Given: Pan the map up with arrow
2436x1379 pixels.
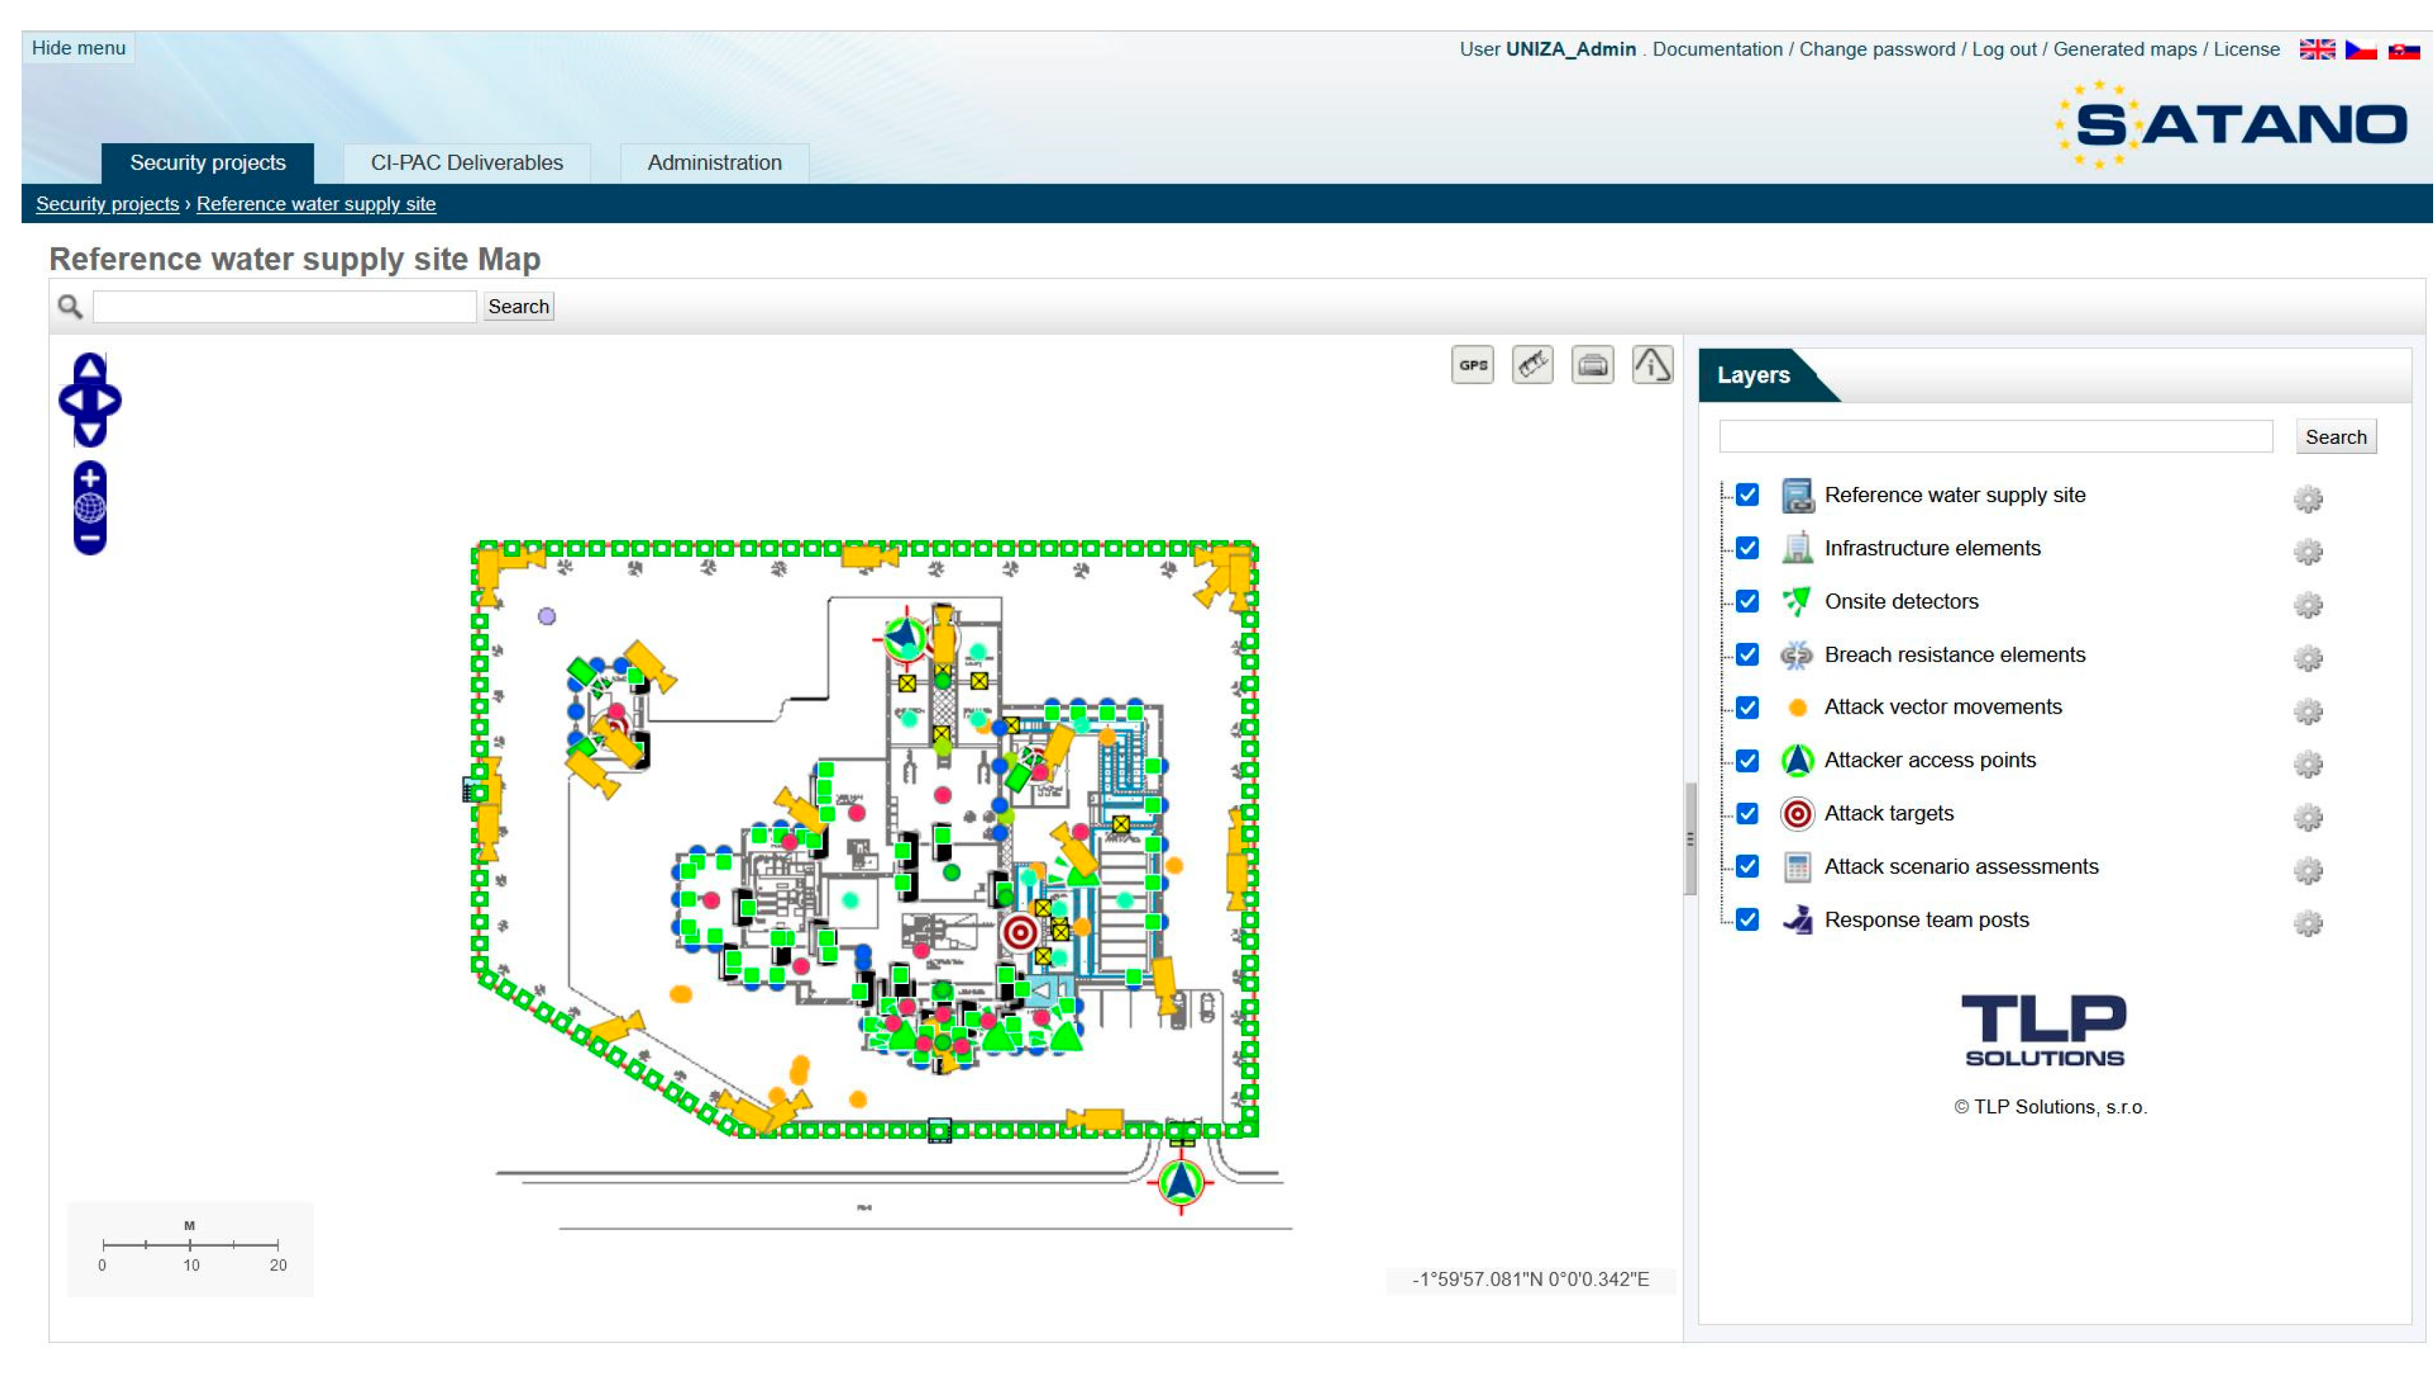Looking at the screenshot, I should click(90, 367).
